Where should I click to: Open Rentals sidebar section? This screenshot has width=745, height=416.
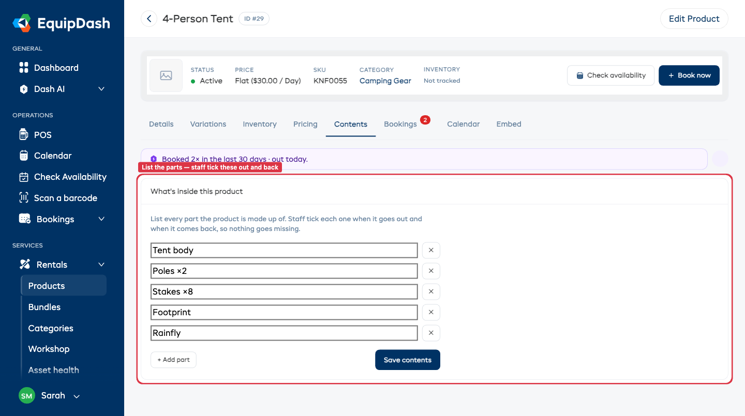(x=52, y=265)
